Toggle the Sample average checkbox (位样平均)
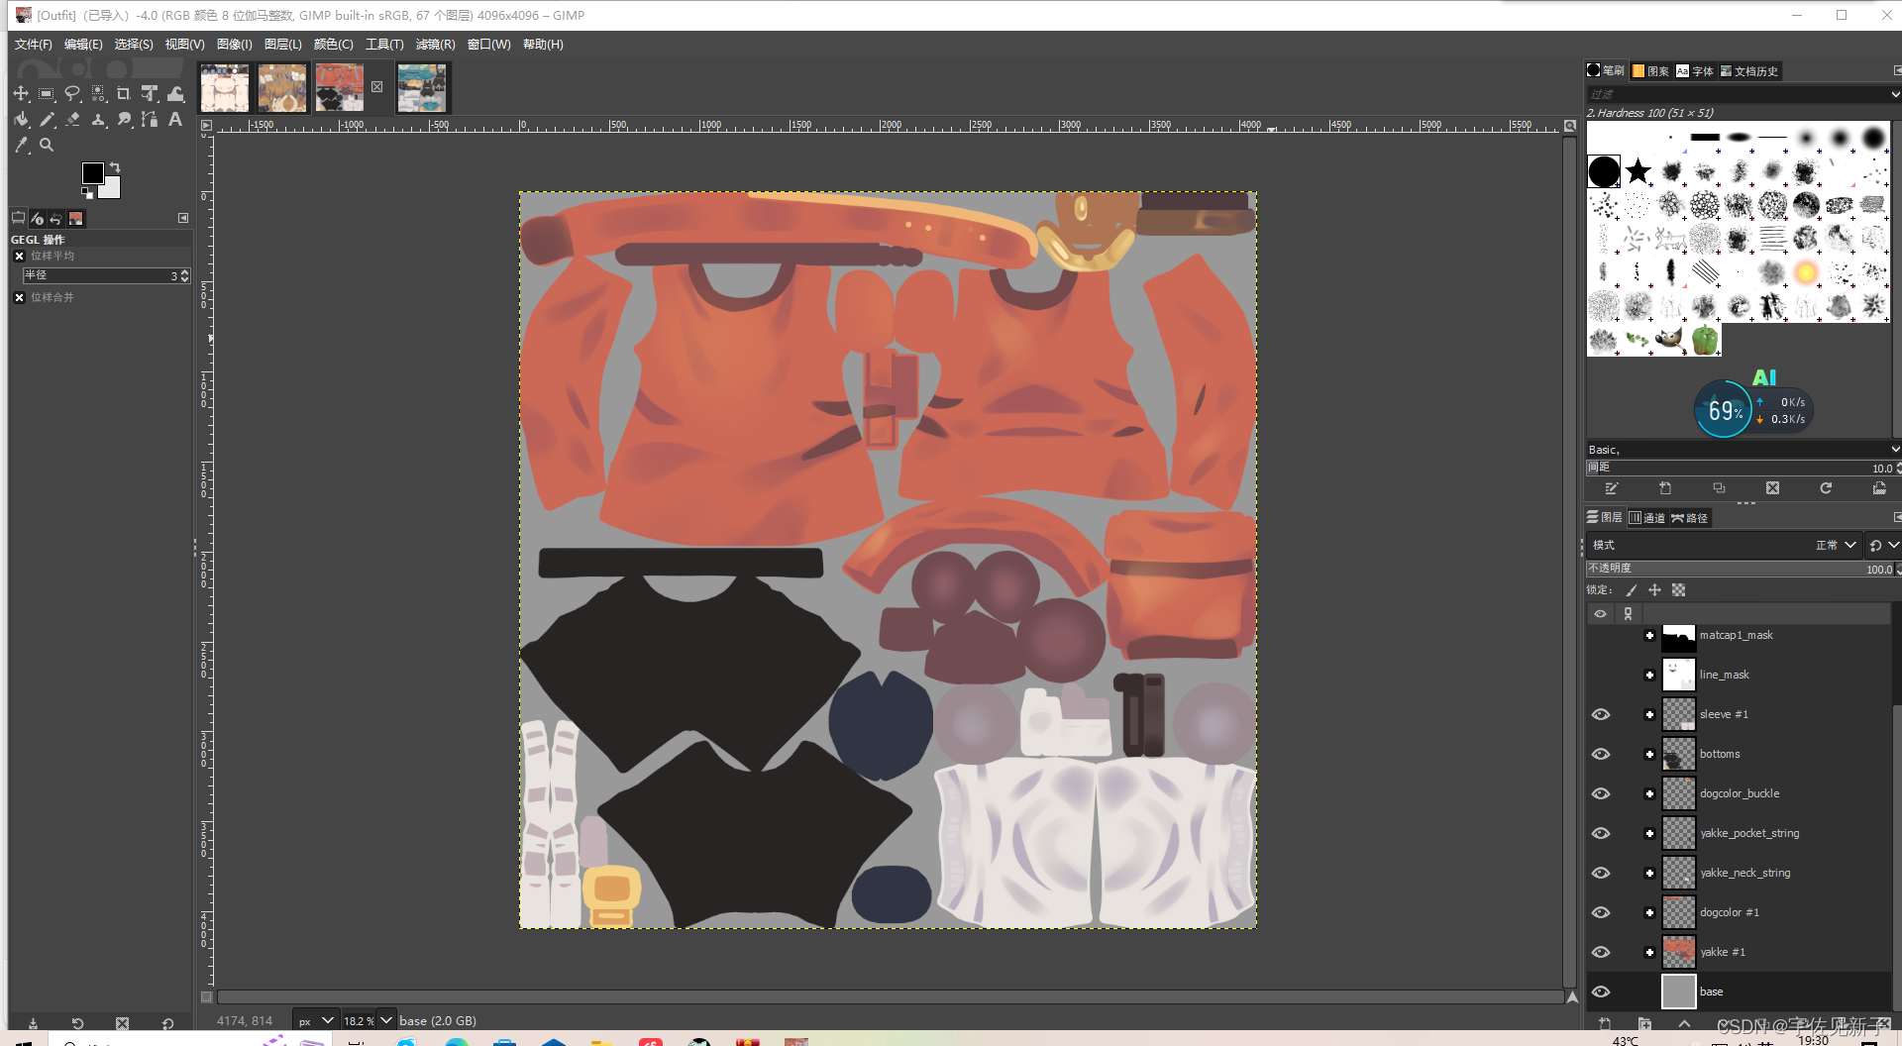 tap(19, 256)
